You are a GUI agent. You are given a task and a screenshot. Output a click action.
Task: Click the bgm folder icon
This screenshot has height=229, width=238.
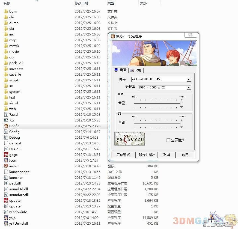coord(6,11)
